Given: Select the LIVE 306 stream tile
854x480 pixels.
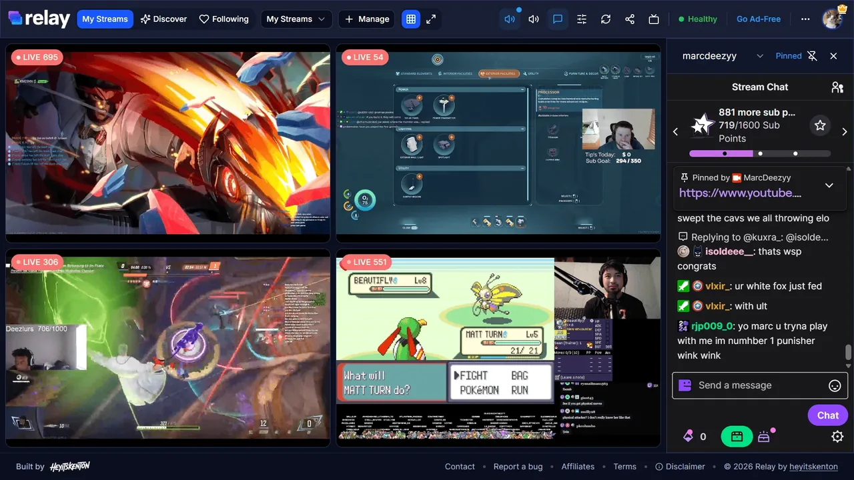Looking at the screenshot, I should point(168,348).
